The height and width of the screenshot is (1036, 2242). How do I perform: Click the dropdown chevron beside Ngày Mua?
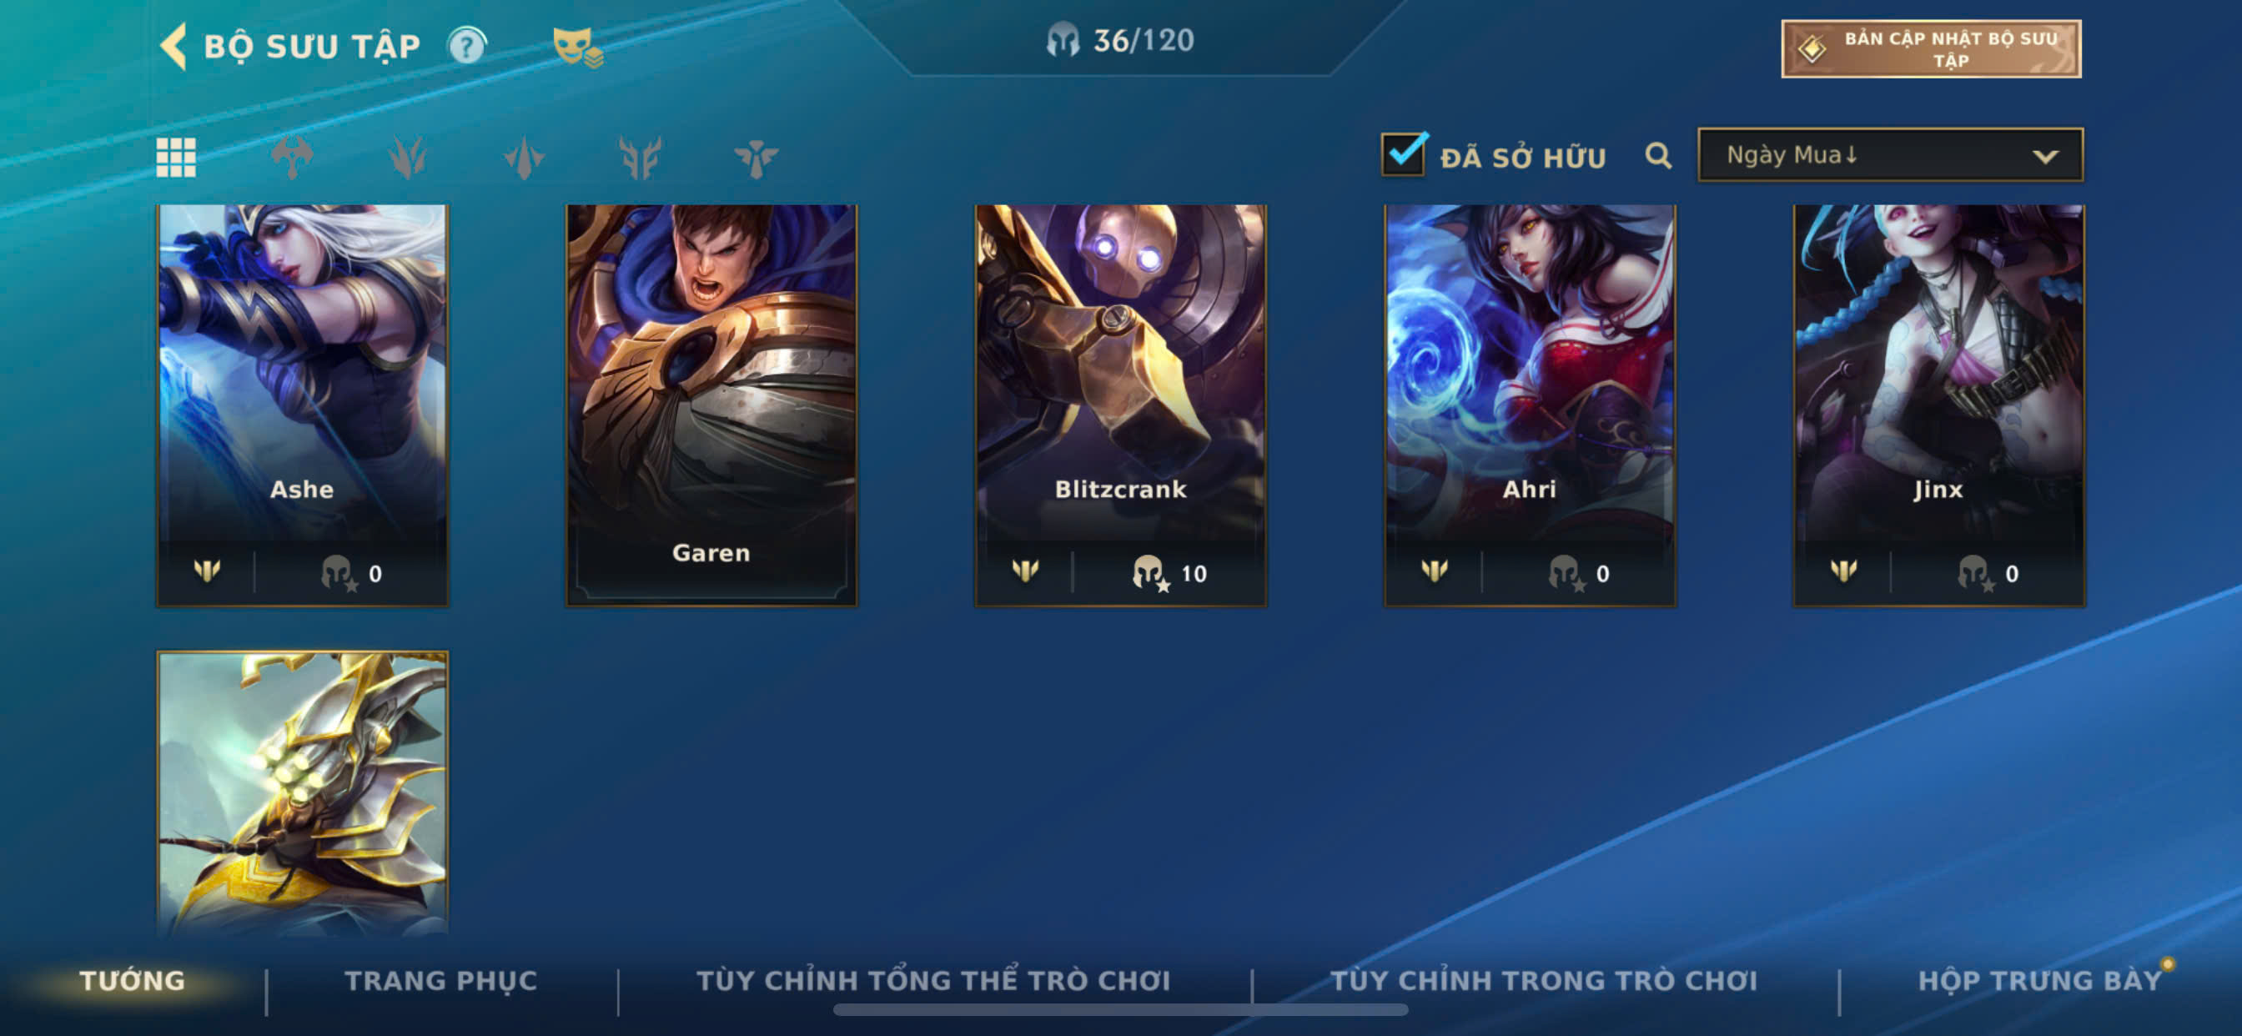tap(2045, 157)
